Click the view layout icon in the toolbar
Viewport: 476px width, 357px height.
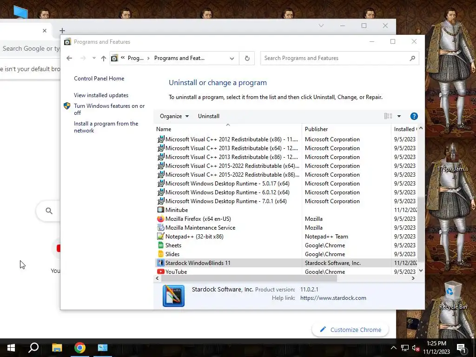pyautogui.click(x=388, y=116)
